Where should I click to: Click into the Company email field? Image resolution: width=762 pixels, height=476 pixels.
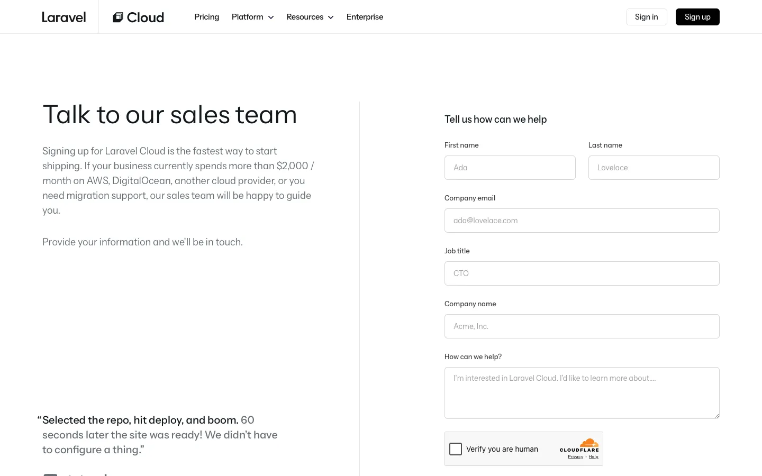point(582,221)
